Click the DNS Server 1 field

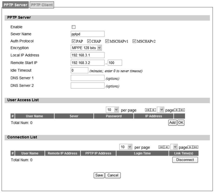click(x=88, y=78)
